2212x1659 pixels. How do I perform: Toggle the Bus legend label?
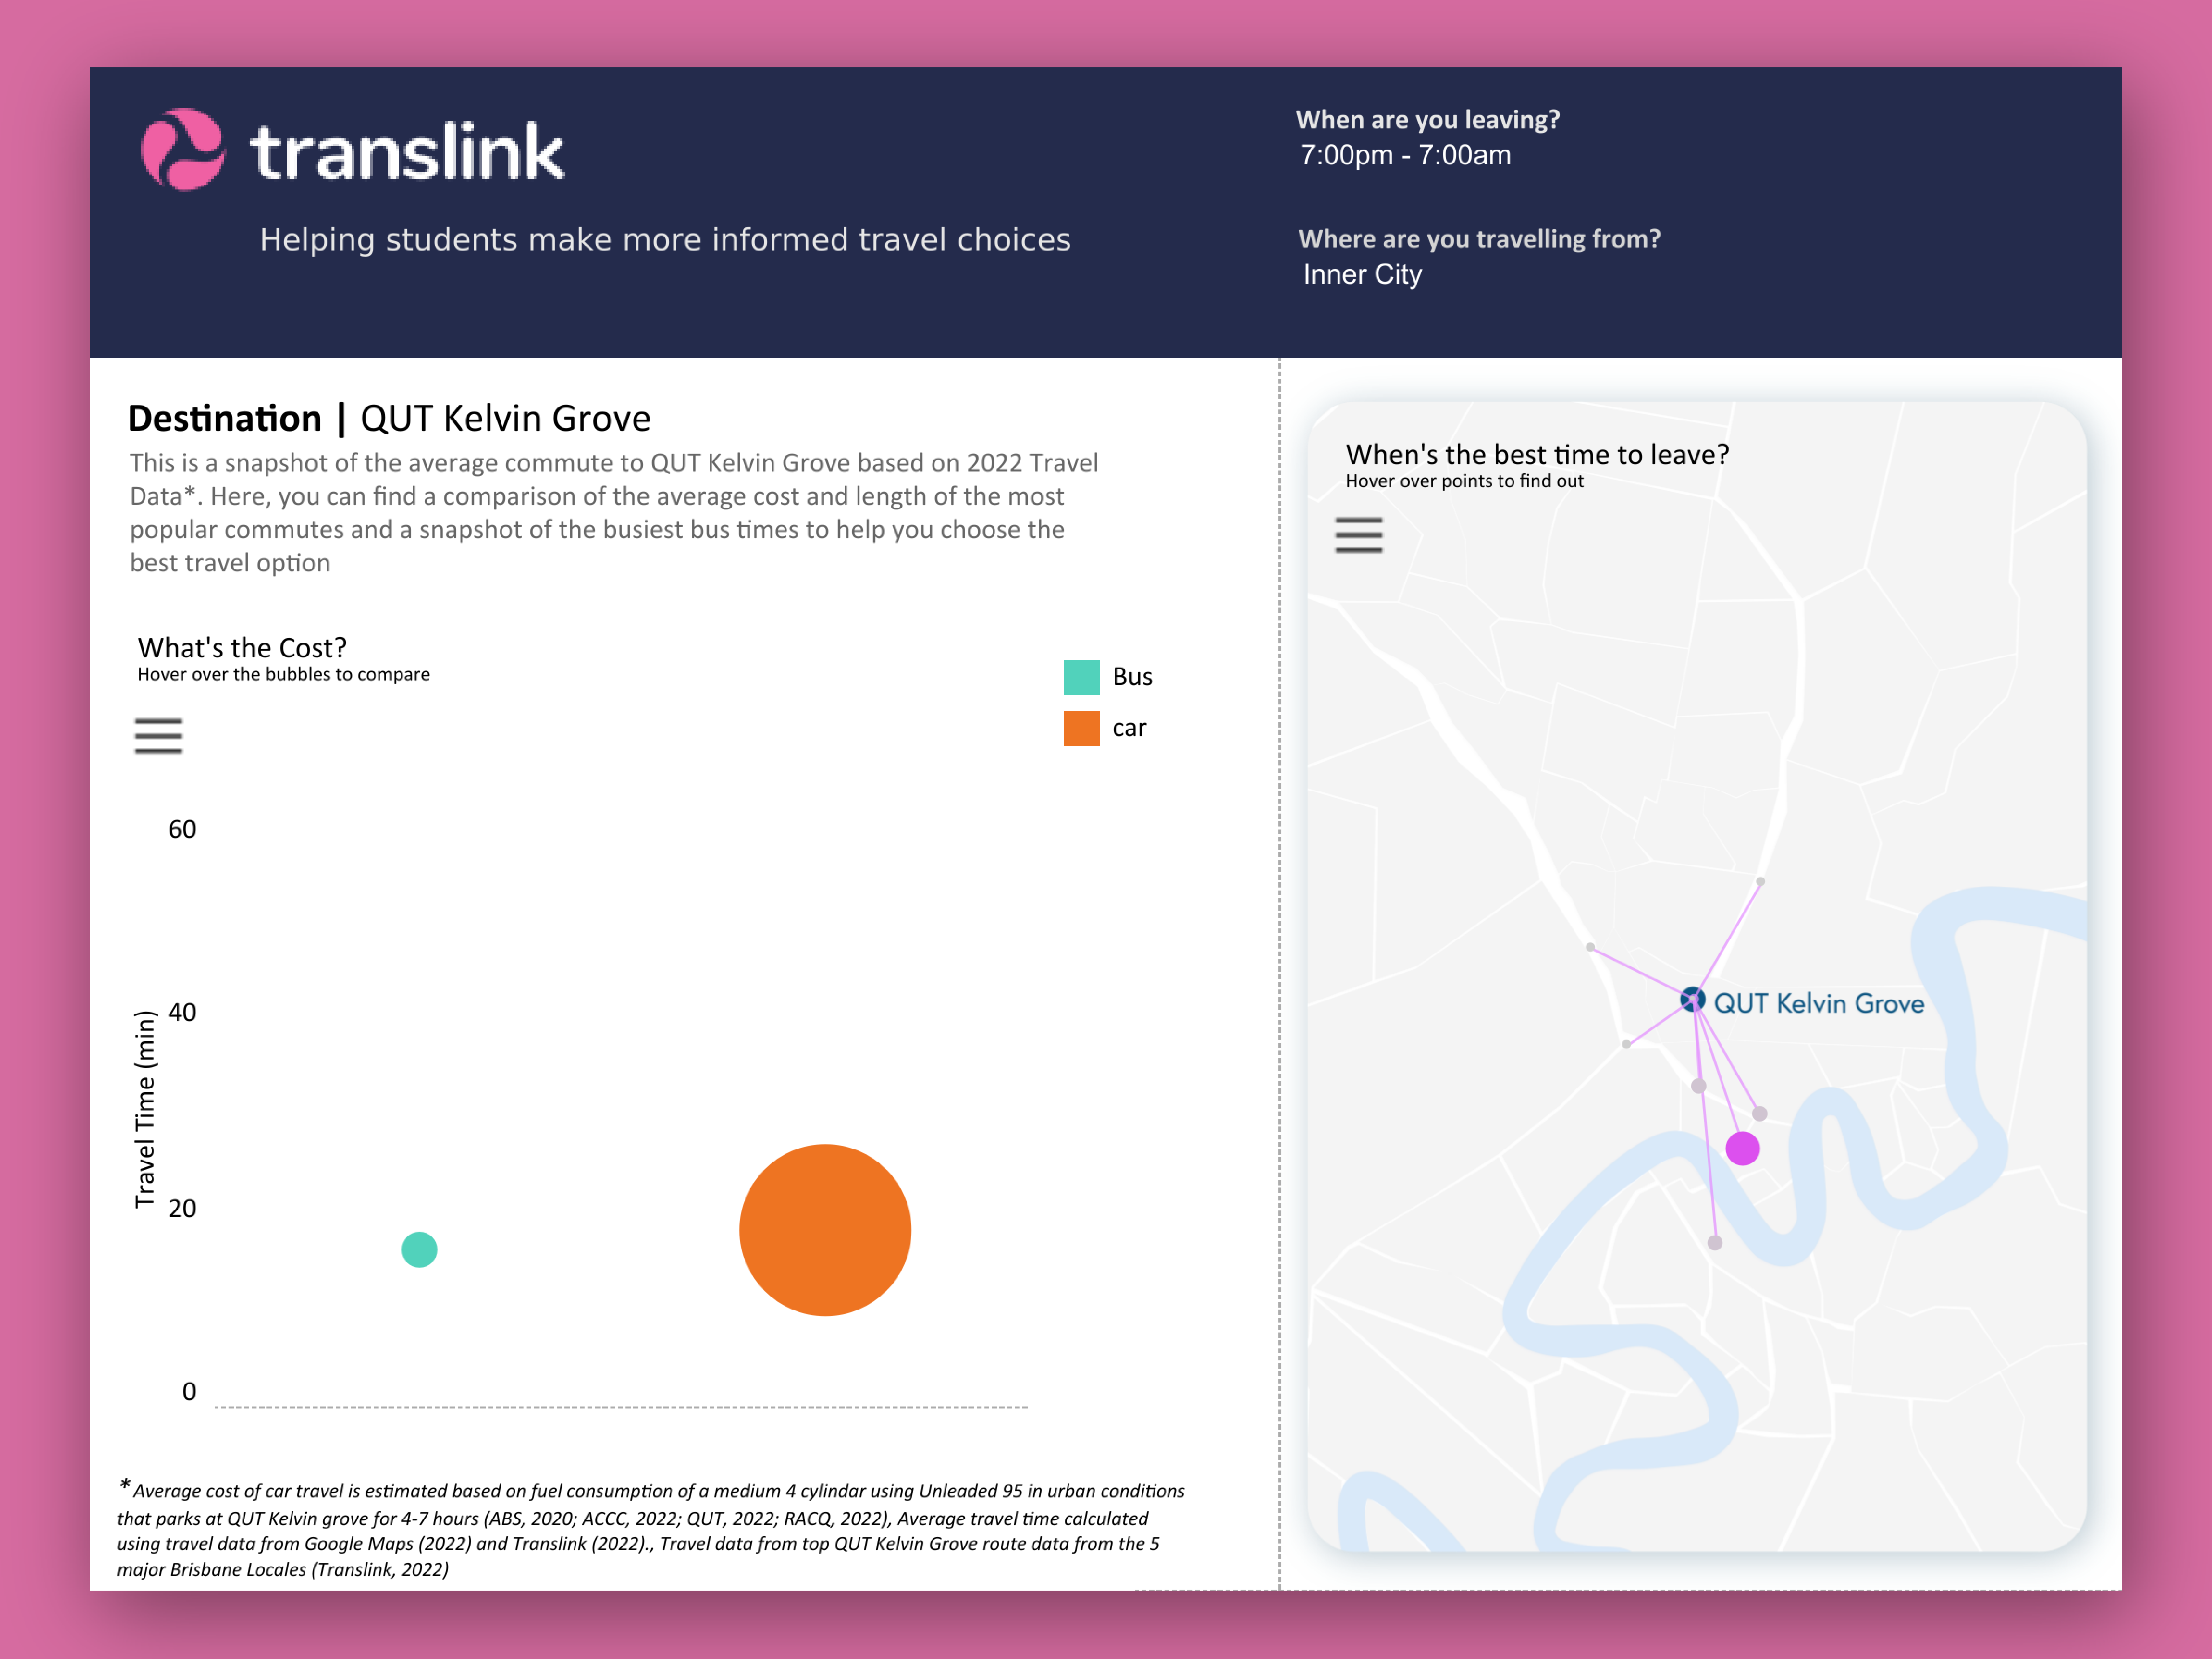(x=1132, y=677)
